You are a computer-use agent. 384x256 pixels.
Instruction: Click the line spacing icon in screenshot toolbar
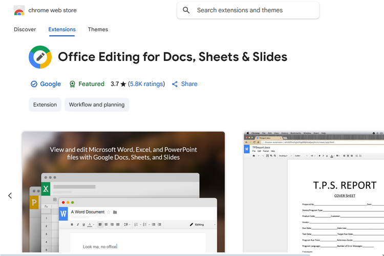[x=126, y=225]
